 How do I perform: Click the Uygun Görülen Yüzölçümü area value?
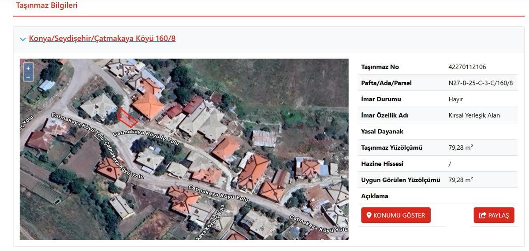click(x=461, y=180)
